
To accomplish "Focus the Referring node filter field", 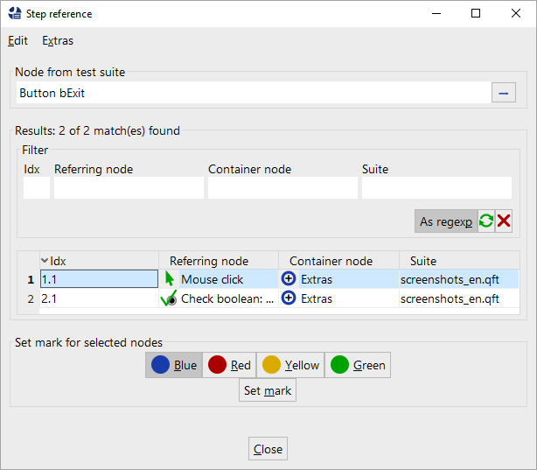I will coord(129,187).
